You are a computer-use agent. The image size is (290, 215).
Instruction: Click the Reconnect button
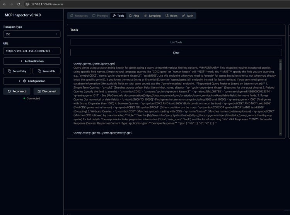pos(17,91)
